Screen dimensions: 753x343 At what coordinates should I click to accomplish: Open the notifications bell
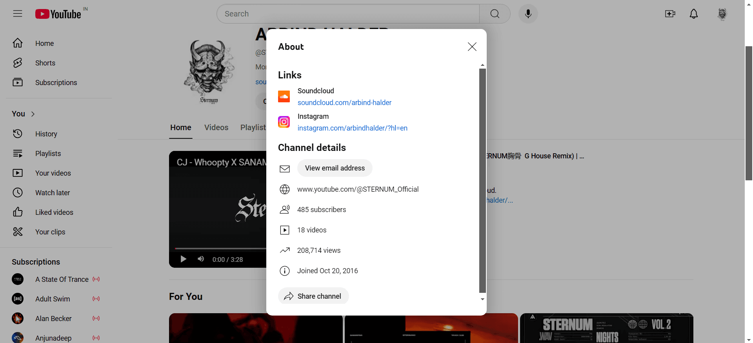[694, 14]
